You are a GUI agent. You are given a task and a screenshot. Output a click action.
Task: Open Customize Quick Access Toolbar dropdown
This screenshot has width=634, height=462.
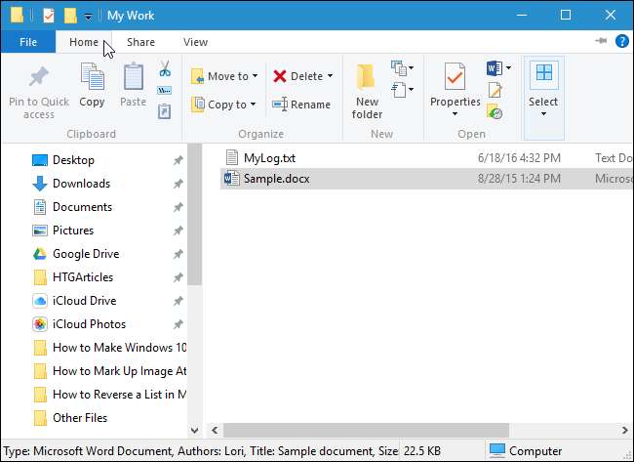(88, 17)
